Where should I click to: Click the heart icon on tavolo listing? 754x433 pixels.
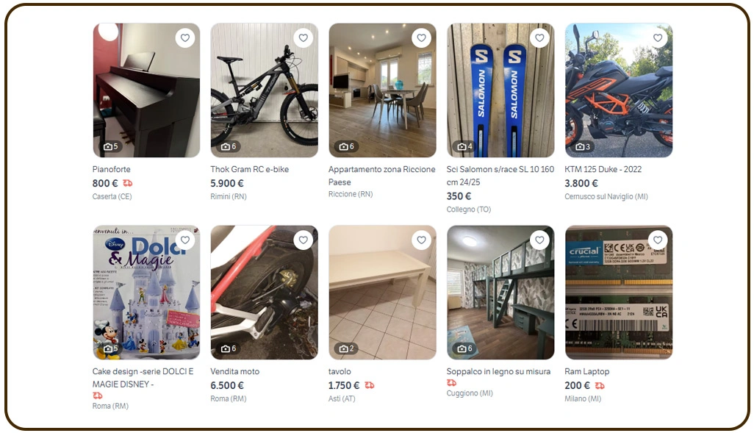[x=422, y=240]
